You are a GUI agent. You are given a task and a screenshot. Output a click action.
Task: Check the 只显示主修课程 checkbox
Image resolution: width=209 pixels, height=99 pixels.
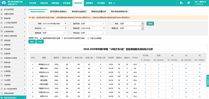click(88, 38)
